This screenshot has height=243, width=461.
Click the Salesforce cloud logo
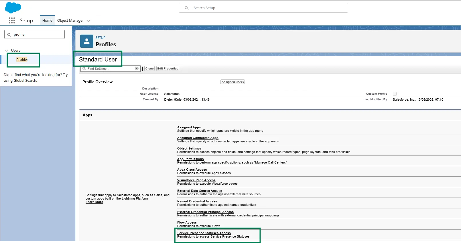[13, 7]
